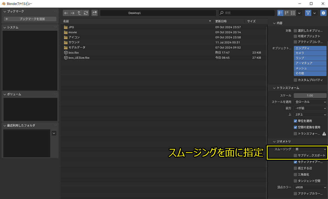Click the 検索 search field
Screen dimensions: 328x199
pos(247,13)
